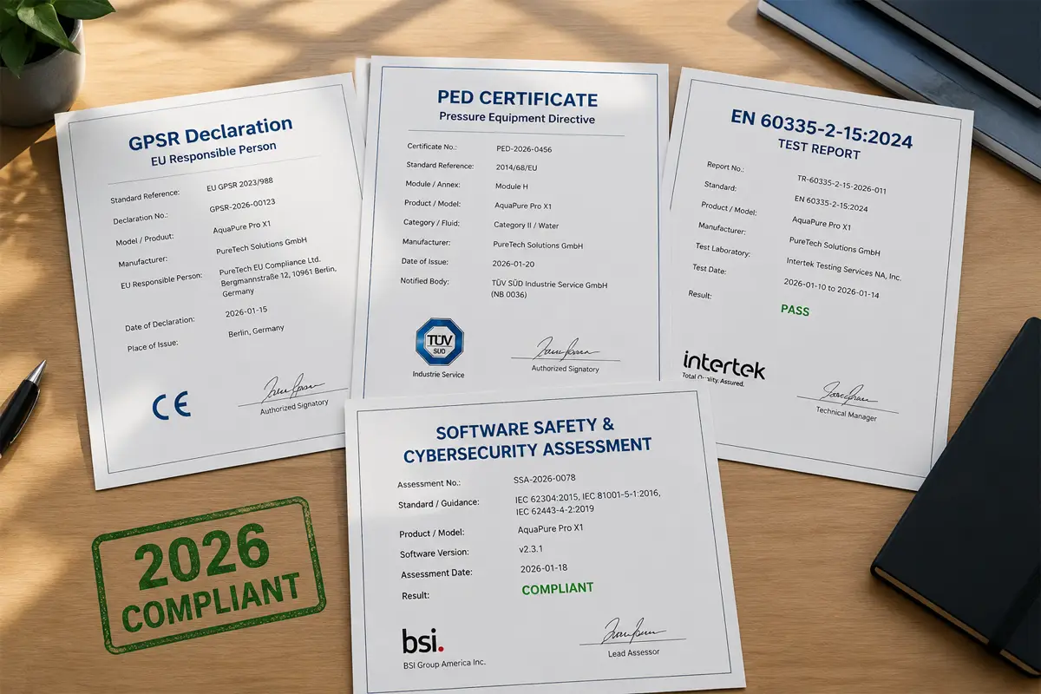
Task: Click the CE mark on GPSR Declaration
Action: pyautogui.click(x=171, y=405)
